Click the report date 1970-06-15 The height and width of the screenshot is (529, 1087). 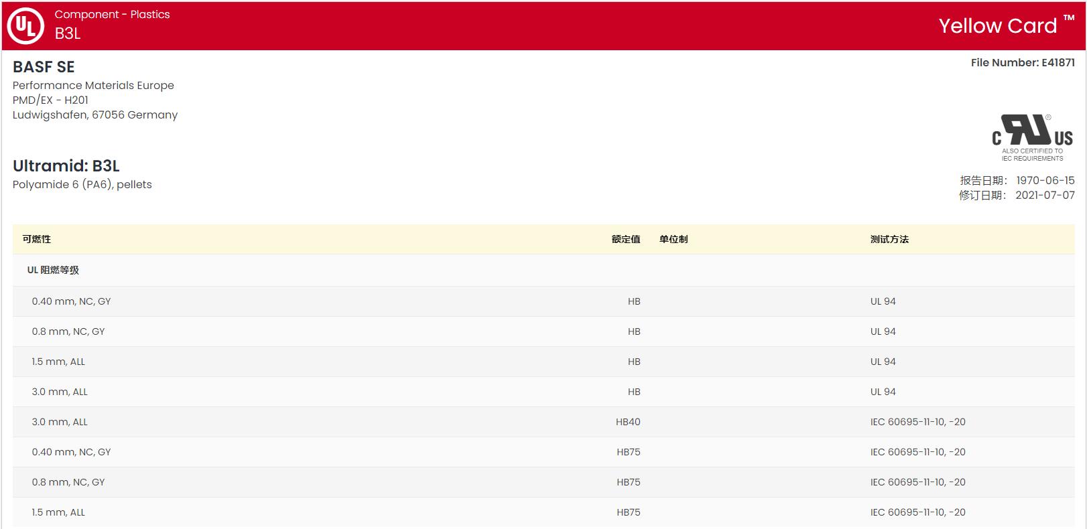tap(1045, 181)
